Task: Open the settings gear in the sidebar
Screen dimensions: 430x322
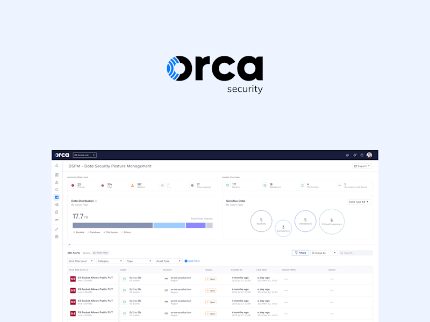Action: (57, 237)
